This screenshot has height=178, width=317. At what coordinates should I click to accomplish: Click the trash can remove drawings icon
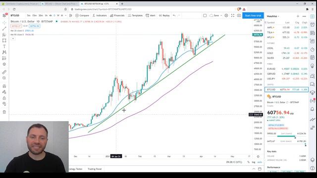[x=4, y=112]
